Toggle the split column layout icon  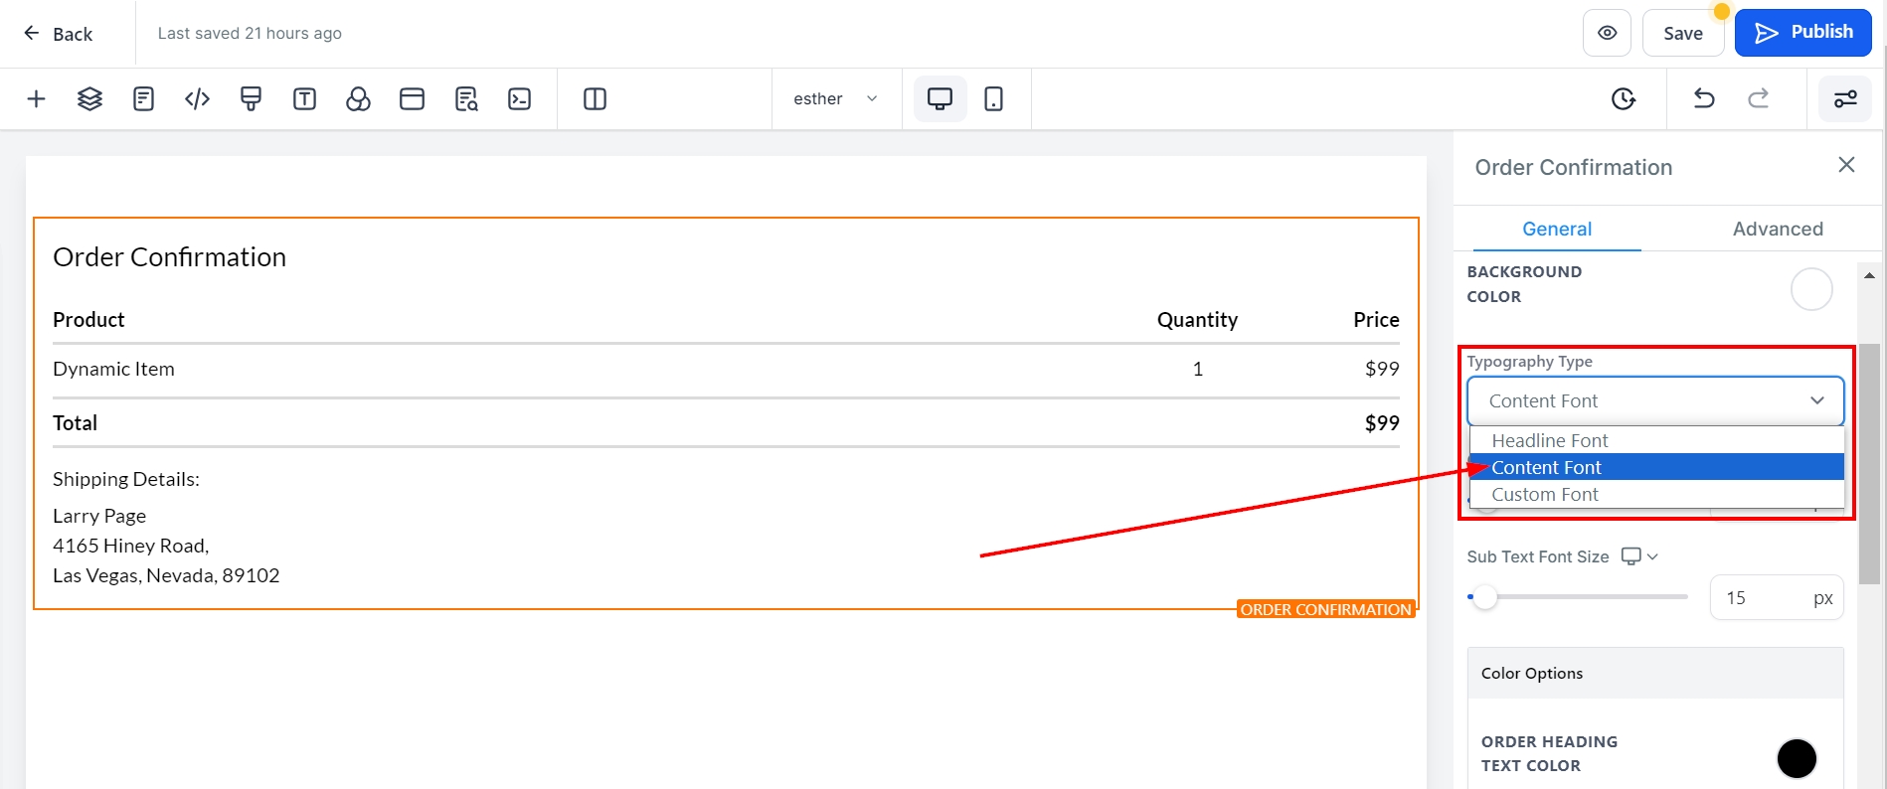tap(595, 98)
